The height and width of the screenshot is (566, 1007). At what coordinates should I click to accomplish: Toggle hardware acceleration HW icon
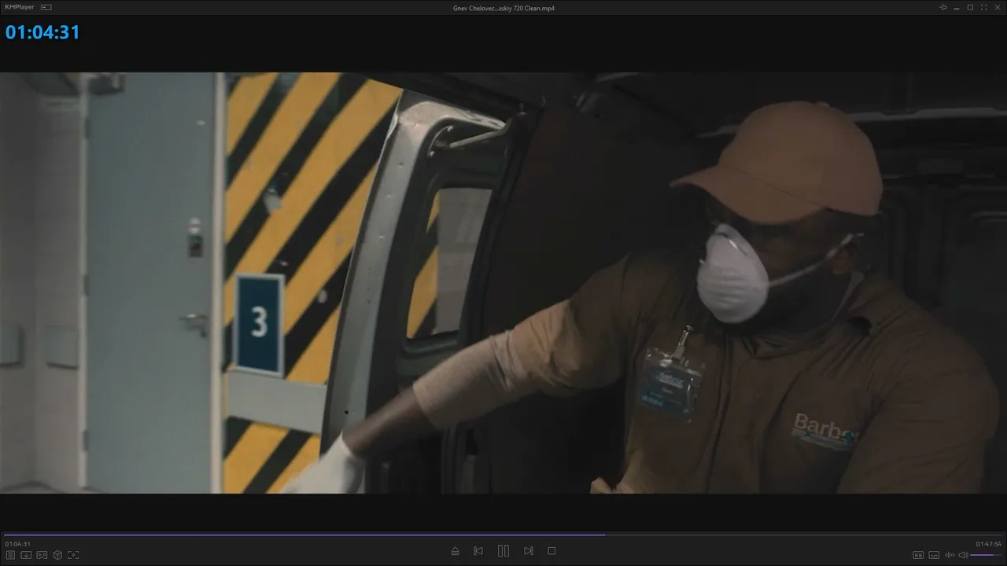[918, 555]
